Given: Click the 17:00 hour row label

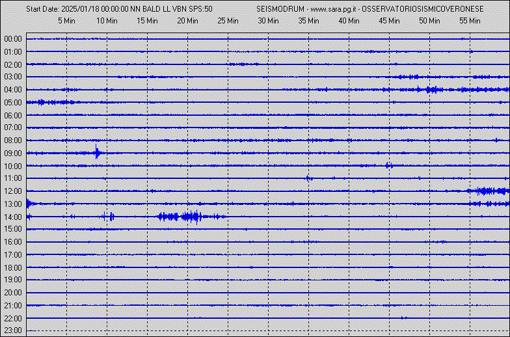Looking at the screenshot, I should point(13,255).
